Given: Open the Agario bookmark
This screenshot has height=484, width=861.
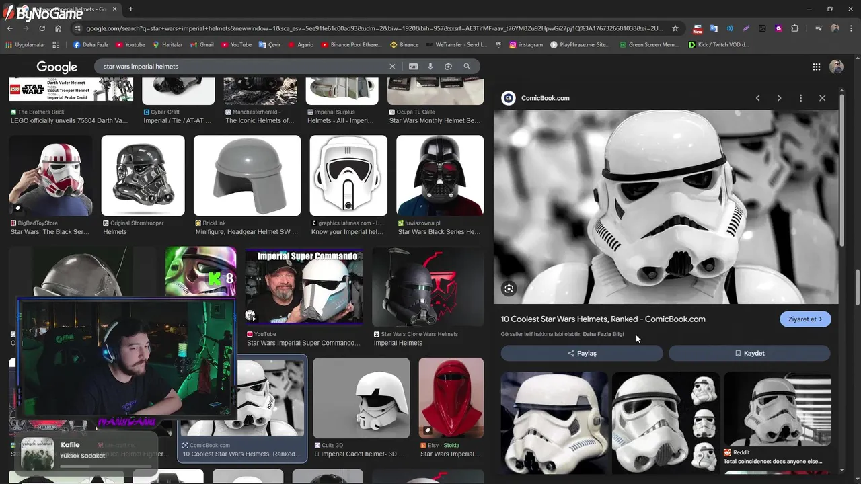Looking at the screenshot, I should (x=301, y=45).
